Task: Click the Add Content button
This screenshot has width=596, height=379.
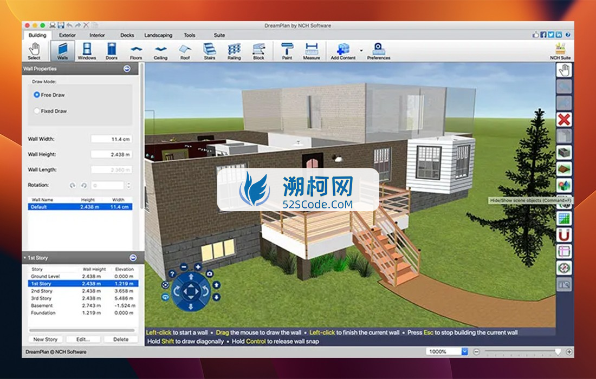Action: click(343, 51)
